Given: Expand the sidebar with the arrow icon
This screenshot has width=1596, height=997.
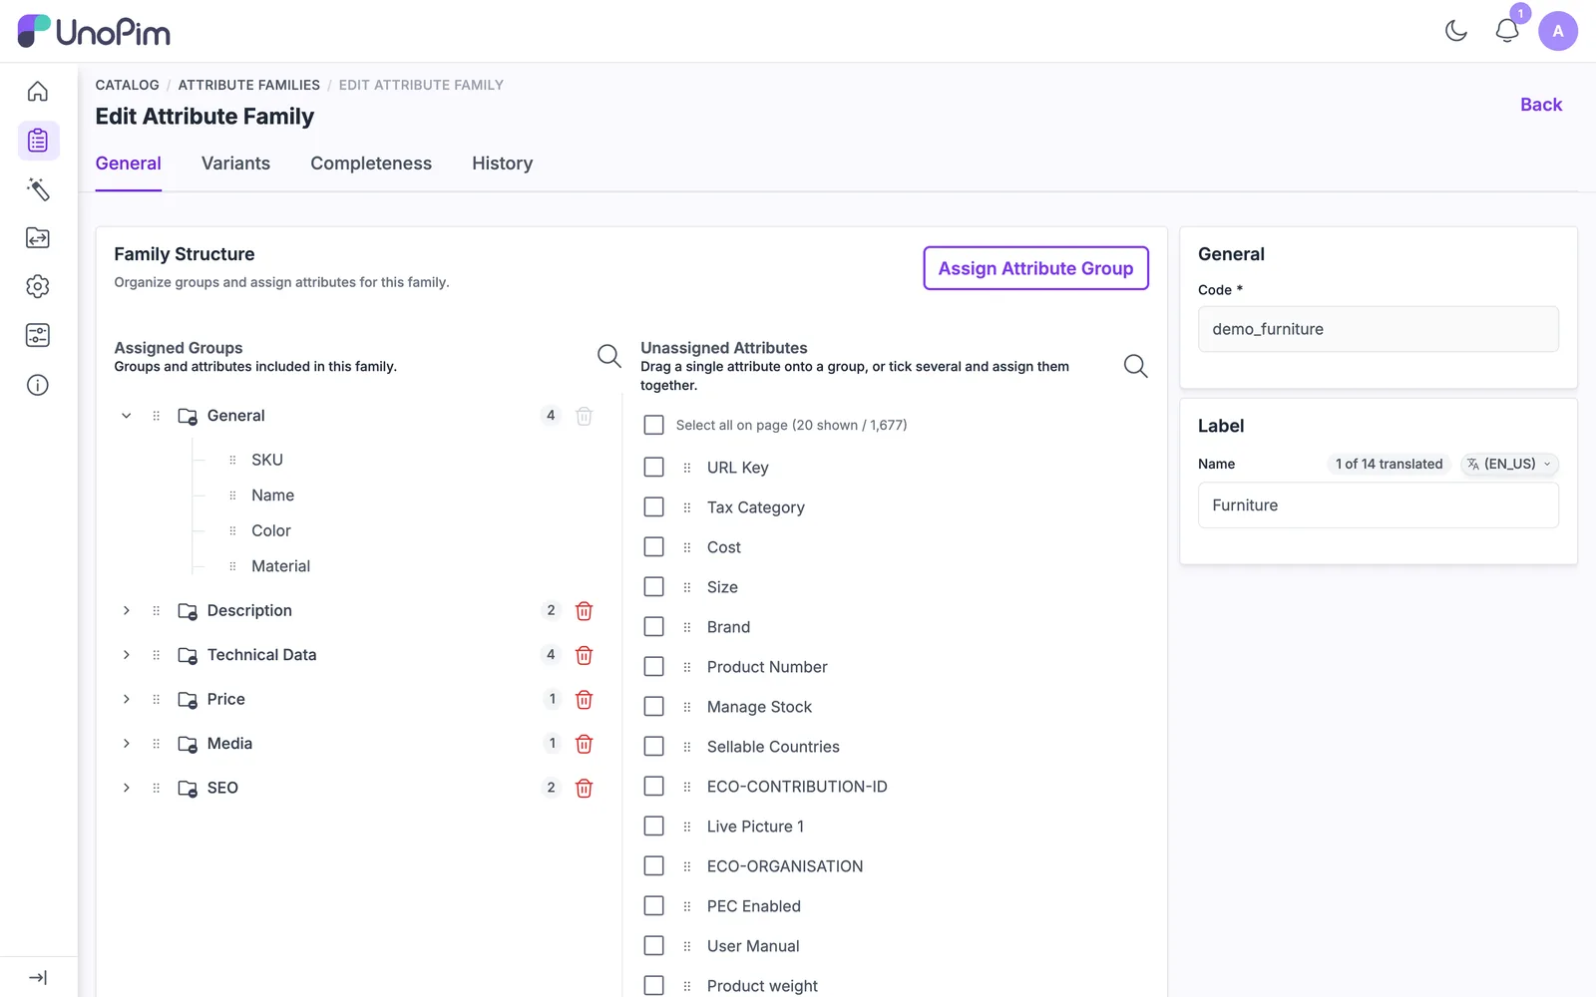Looking at the screenshot, I should point(38,978).
